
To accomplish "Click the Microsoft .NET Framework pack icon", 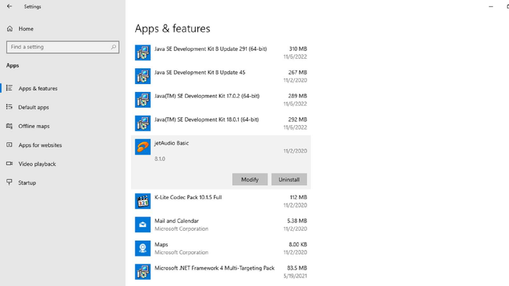I will click(x=143, y=272).
